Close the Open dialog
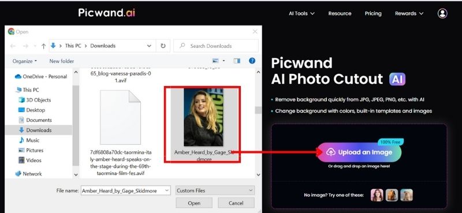Image resolution: width=462 pixels, height=213 pixels. click(x=255, y=32)
